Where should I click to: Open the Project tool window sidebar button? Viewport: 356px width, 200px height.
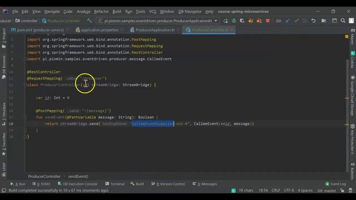4,38
